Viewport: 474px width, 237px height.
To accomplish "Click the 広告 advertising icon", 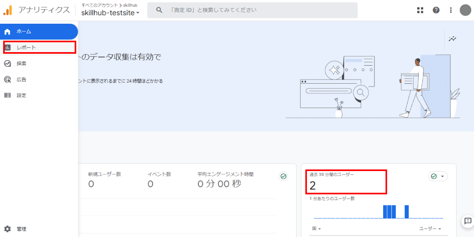I will click(7, 79).
